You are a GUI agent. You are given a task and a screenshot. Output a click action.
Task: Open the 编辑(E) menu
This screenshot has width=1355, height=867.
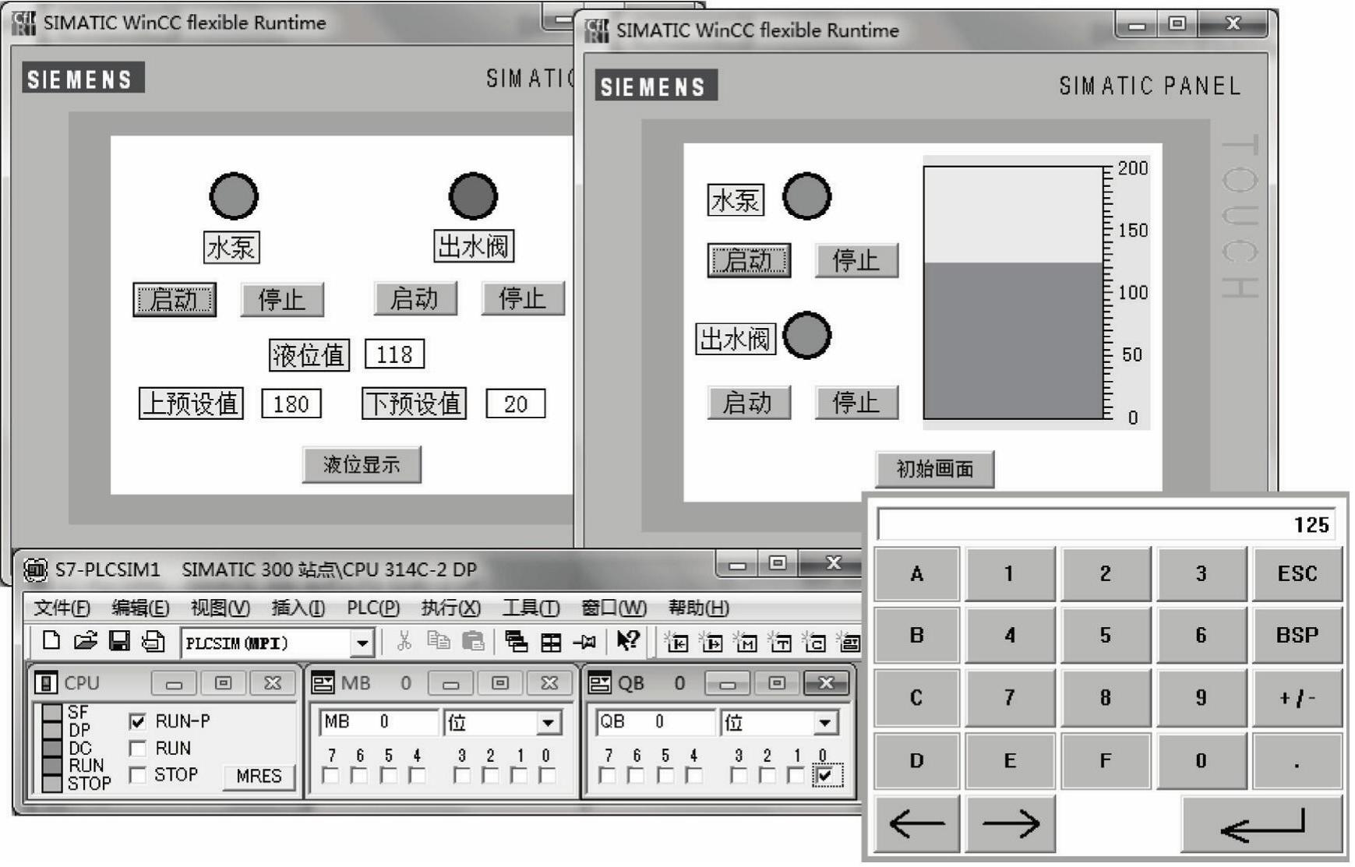140,608
